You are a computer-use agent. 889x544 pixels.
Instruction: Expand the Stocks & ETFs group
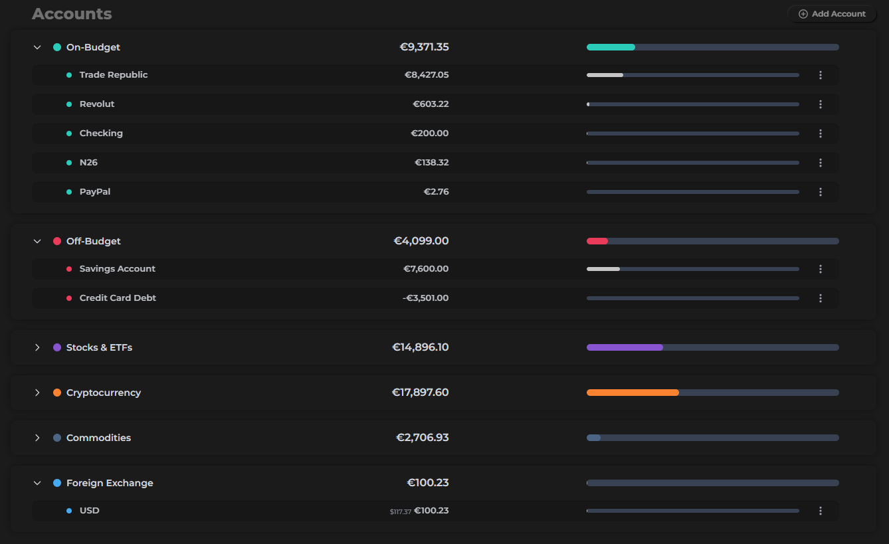(x=37, y=347)
